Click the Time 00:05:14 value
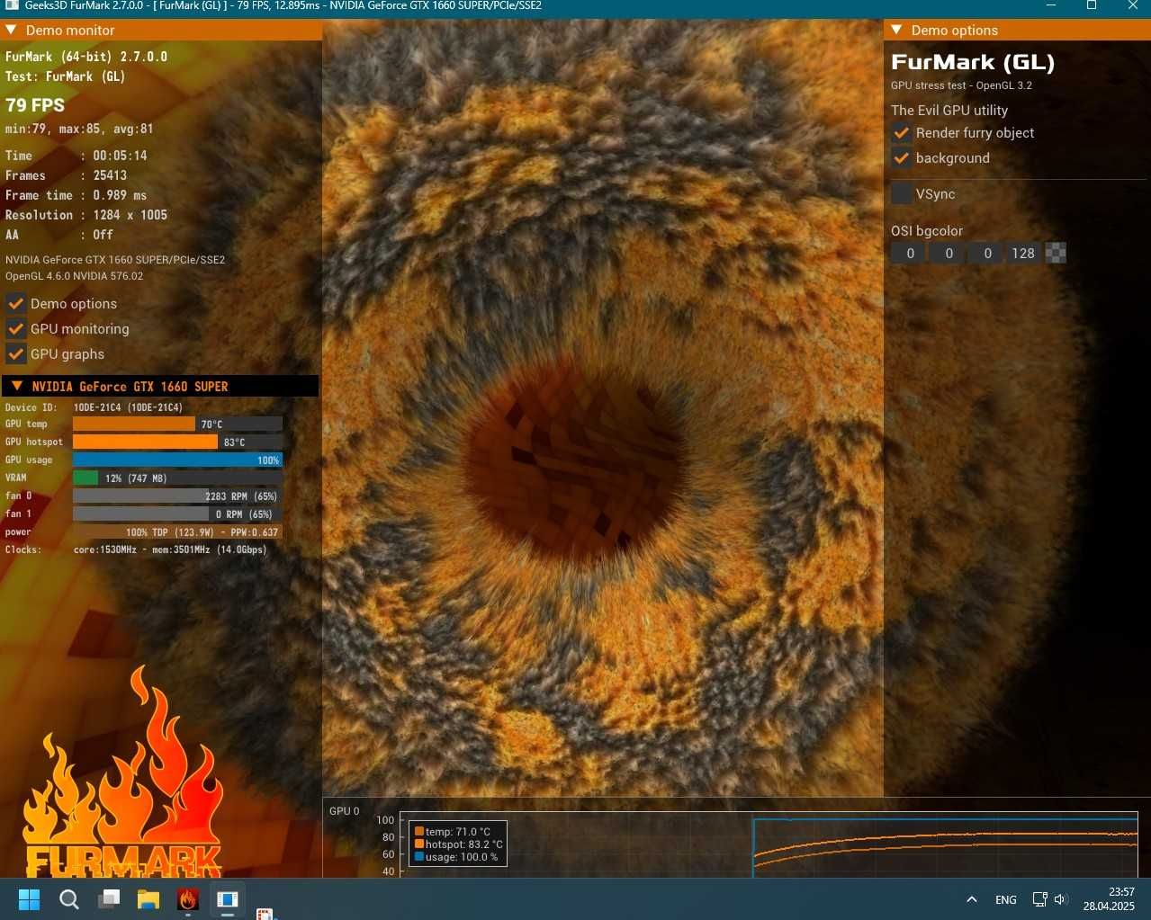Screen dimensions: 1151x920 point(120,156)
